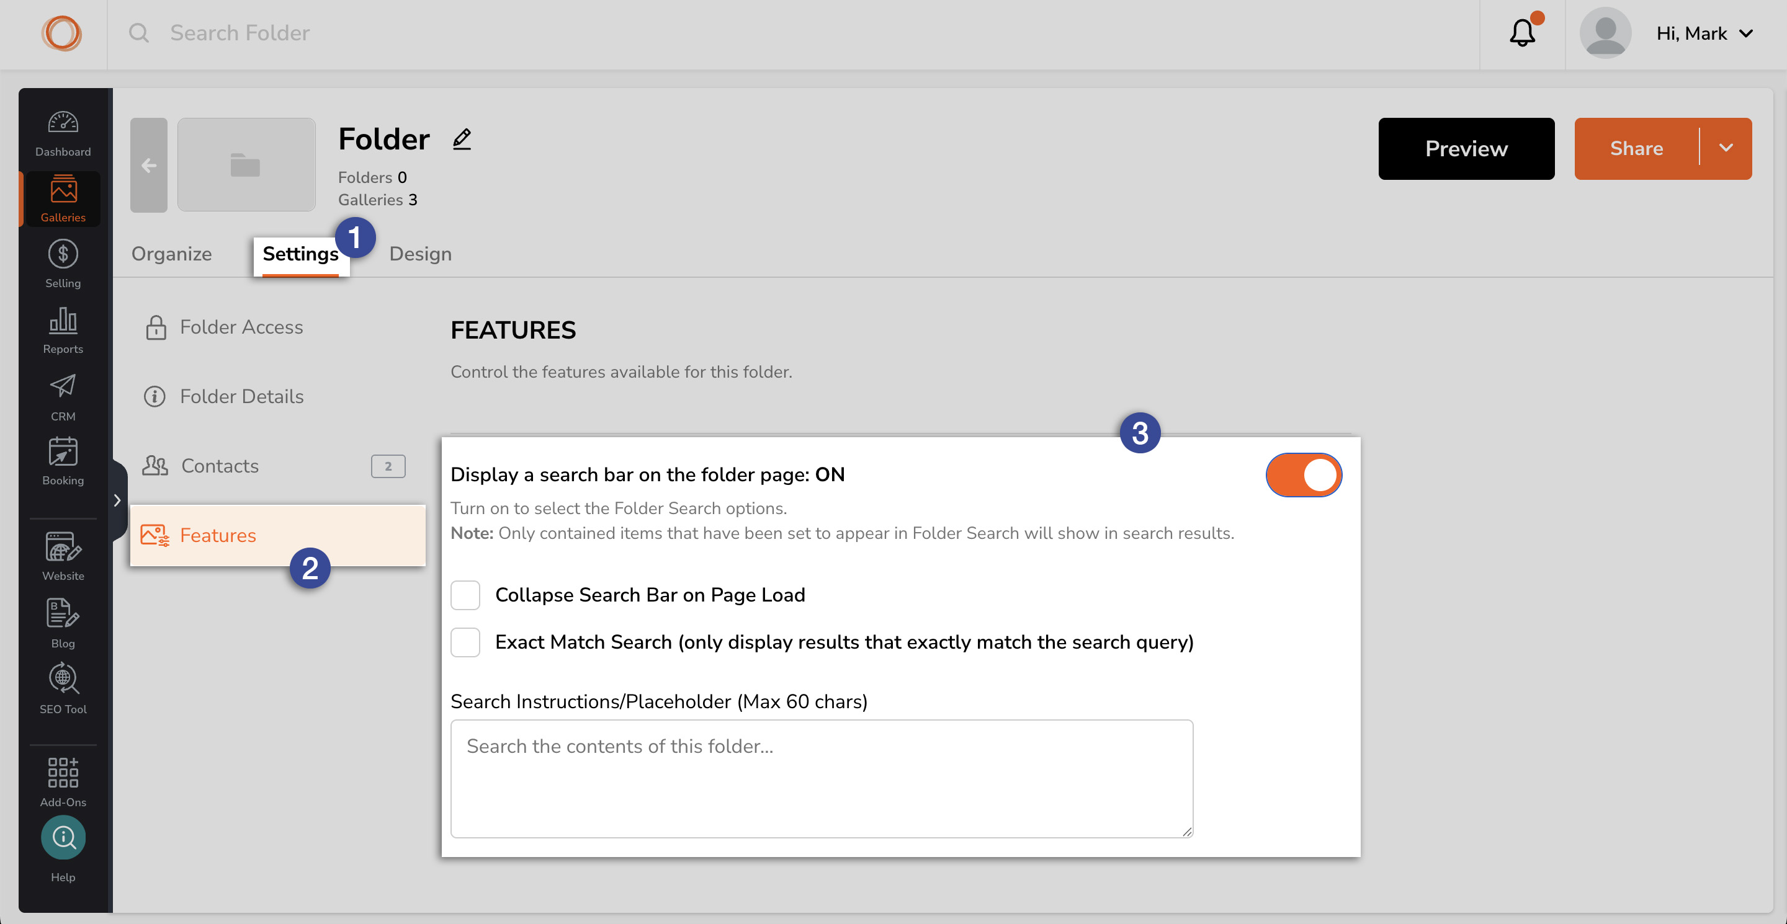Open the Website editor icon
The width and height of the screenshot is (1787, 924).
(x=63, y=547)
